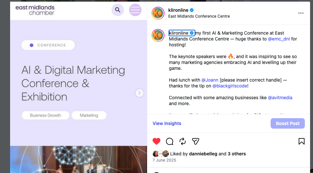Open the three-dot more options menu
313x173 pixels.
[301, 13]
